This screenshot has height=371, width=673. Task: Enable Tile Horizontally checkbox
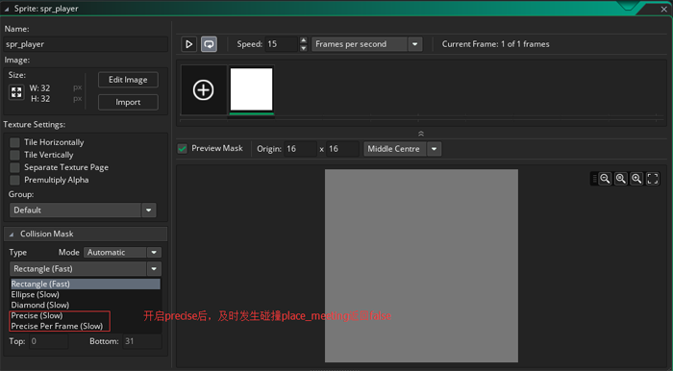(15, 142)
